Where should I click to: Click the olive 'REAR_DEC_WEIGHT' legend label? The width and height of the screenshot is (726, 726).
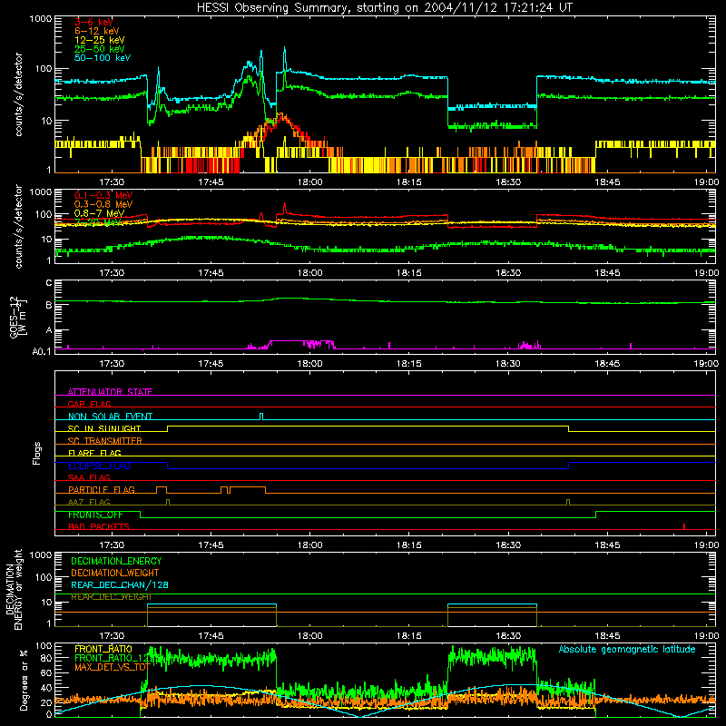(112, 597)
